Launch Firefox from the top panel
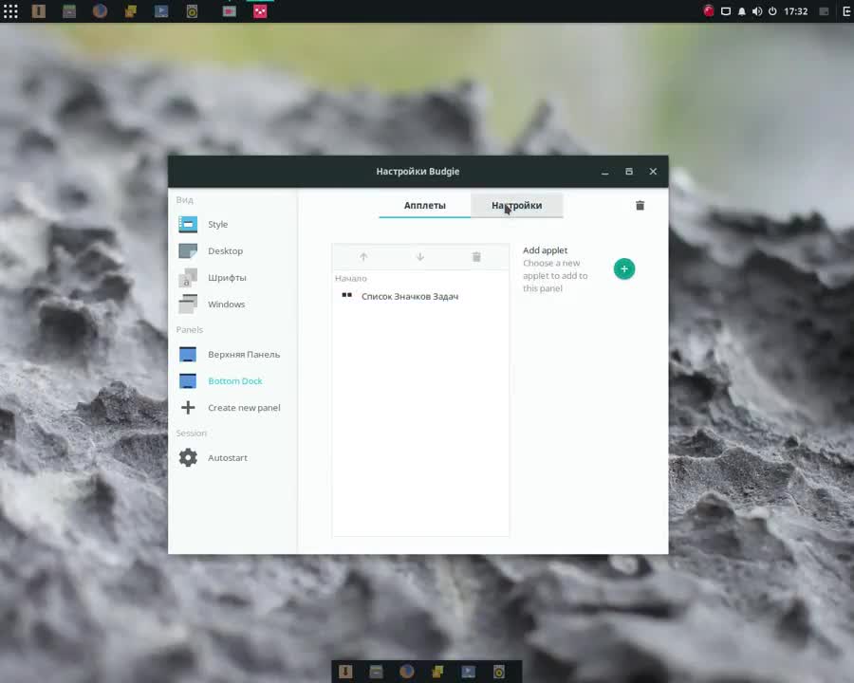The width and height of the screenshot is (854, 683). [x=100, y=10]
